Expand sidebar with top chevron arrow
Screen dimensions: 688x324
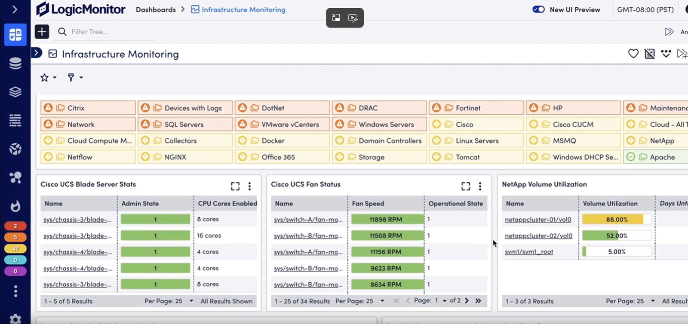click(15, 9)
